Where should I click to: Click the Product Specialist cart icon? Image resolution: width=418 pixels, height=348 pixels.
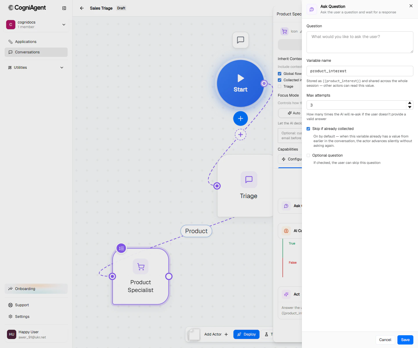[141, 266]
